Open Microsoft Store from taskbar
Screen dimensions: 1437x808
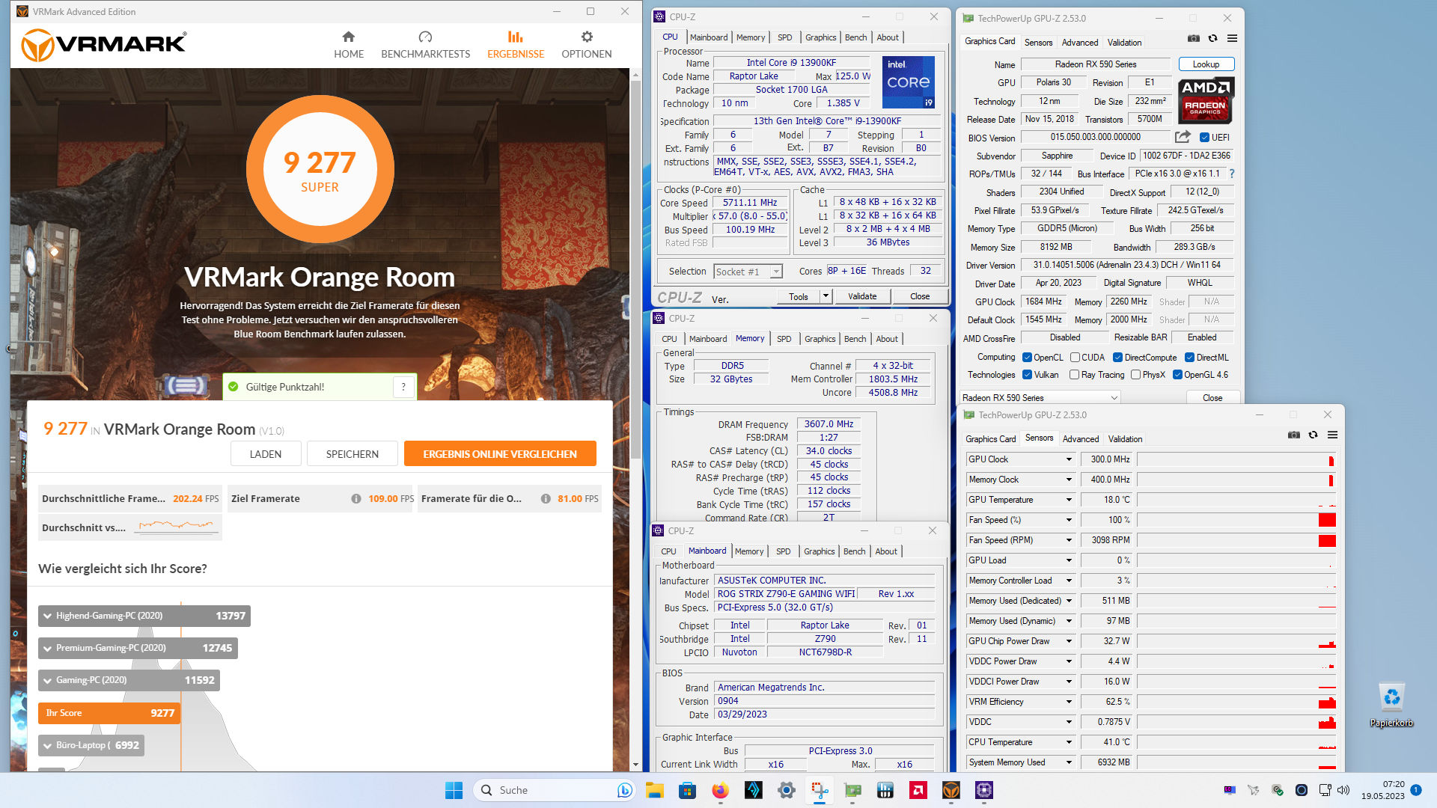[x=687, y=790]
